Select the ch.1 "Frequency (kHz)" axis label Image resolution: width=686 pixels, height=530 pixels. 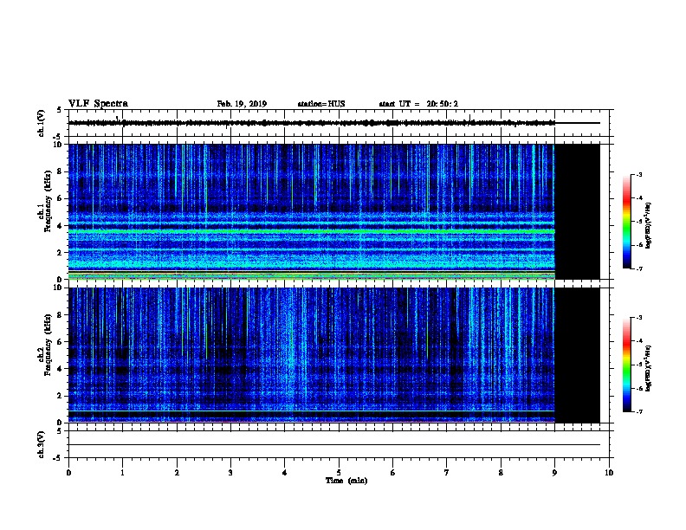(48, 201)
